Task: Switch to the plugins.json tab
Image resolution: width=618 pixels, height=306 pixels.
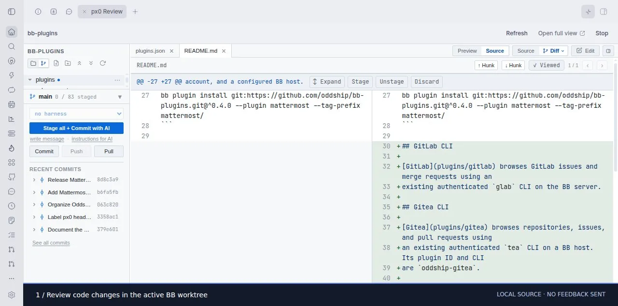Action: [x=150, y=51]
